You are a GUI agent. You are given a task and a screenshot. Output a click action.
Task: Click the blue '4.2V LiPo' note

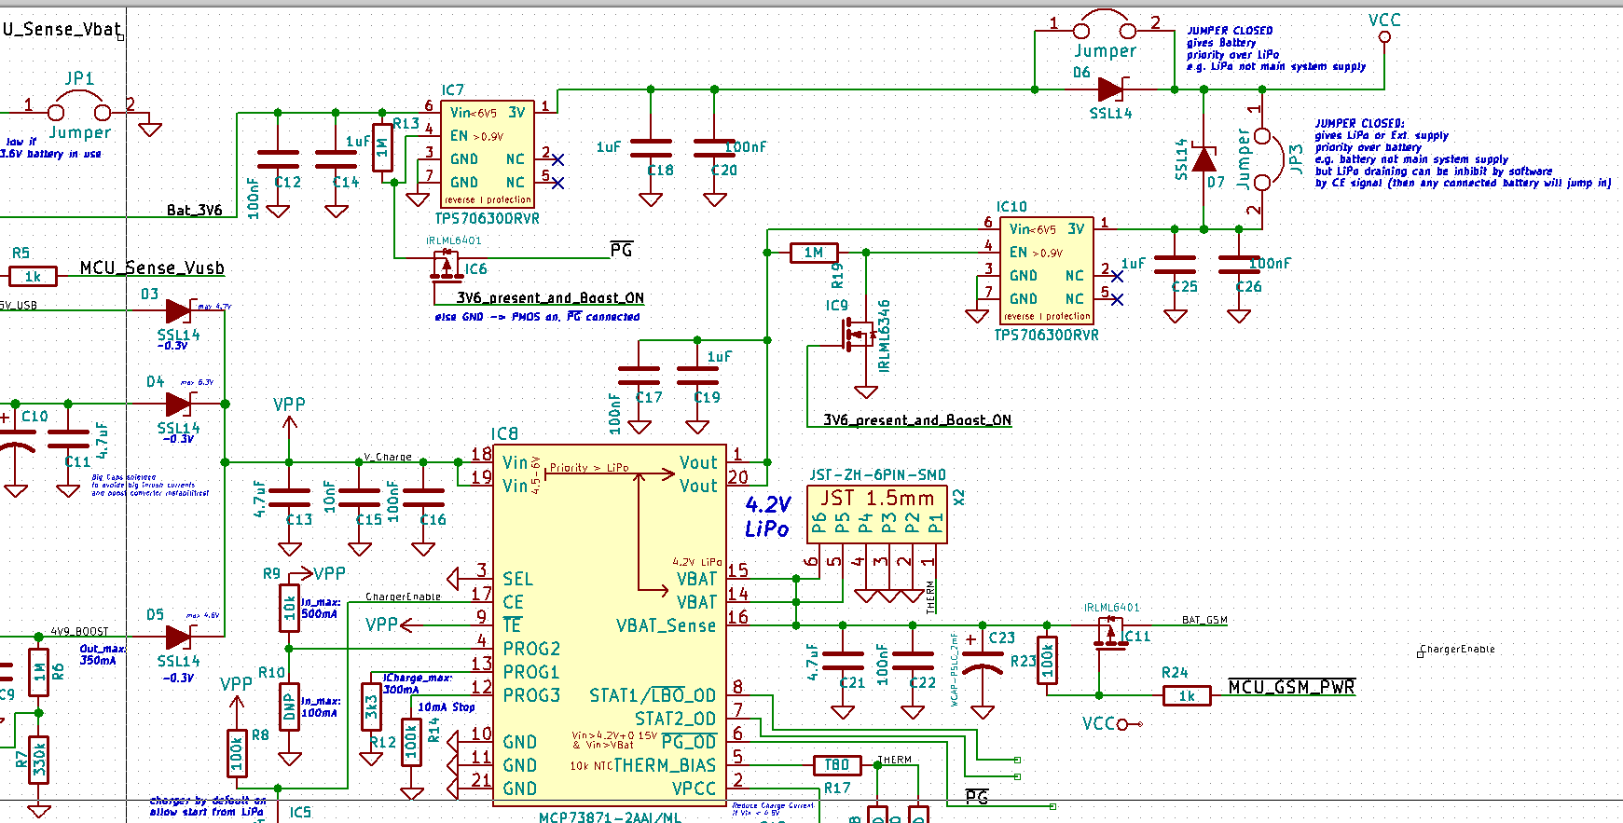pyautogui.click(x=767, y=516)
